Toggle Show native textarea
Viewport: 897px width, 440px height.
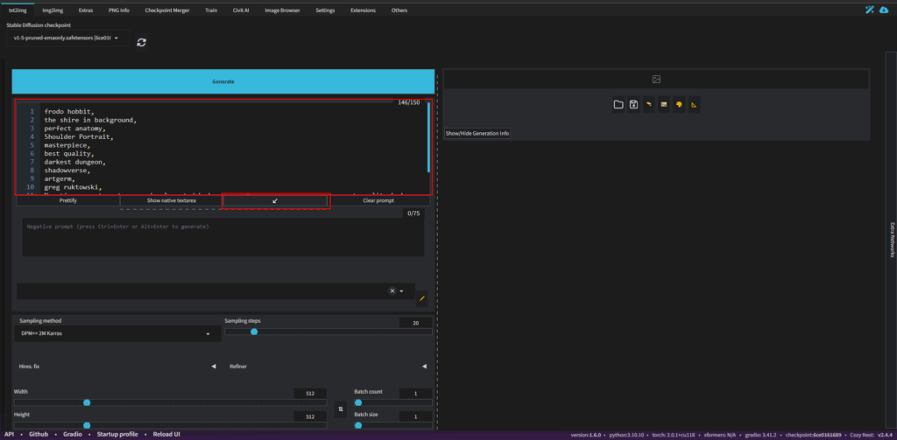pos(171,200)
